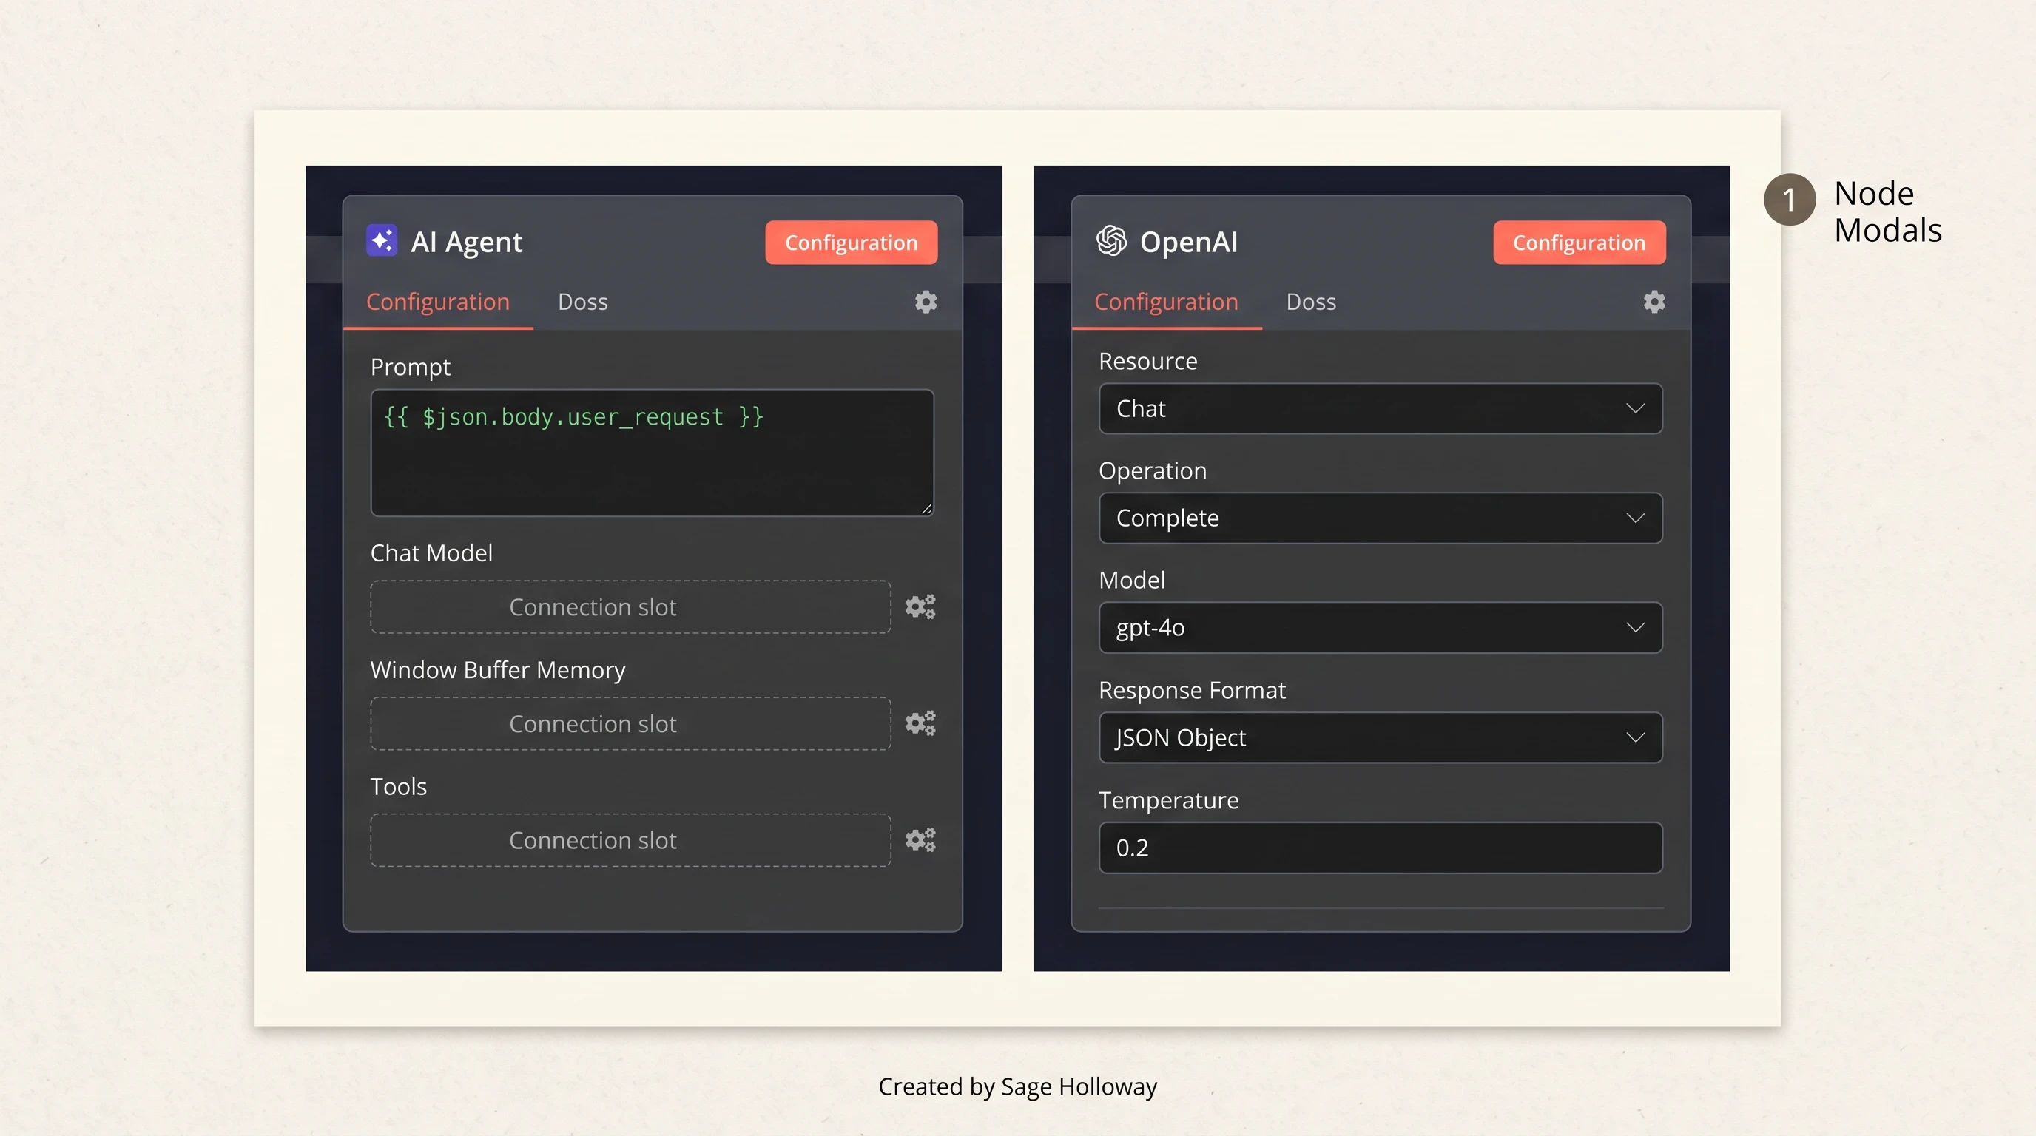Click the Chat Model connection slot

click(x=631, y=606)
